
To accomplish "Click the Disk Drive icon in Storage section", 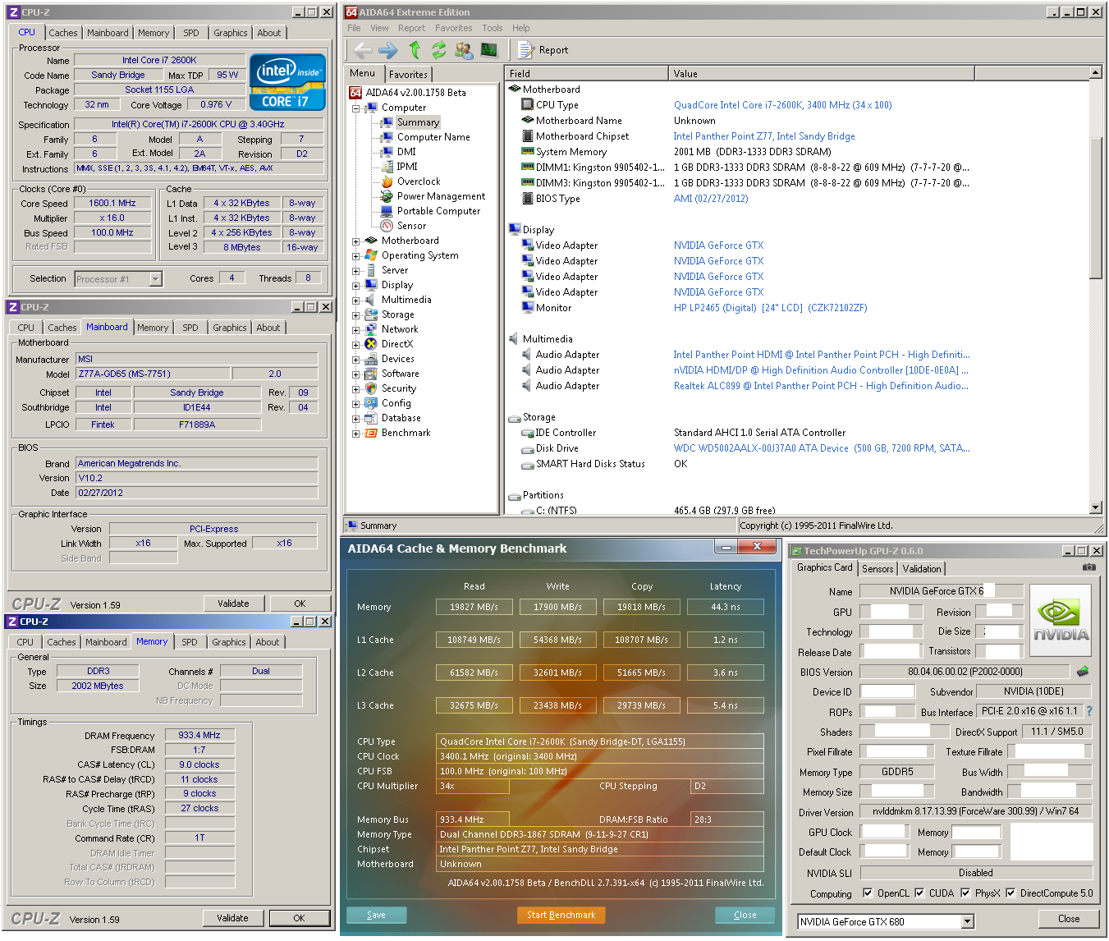I will (528, 449).
